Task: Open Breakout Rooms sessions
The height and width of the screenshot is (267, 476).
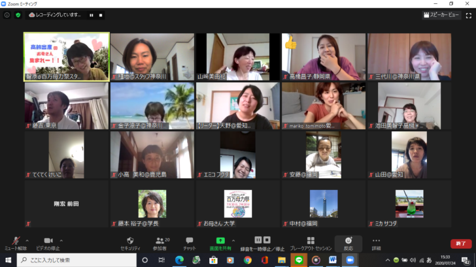Action: [x=311, y=240]
